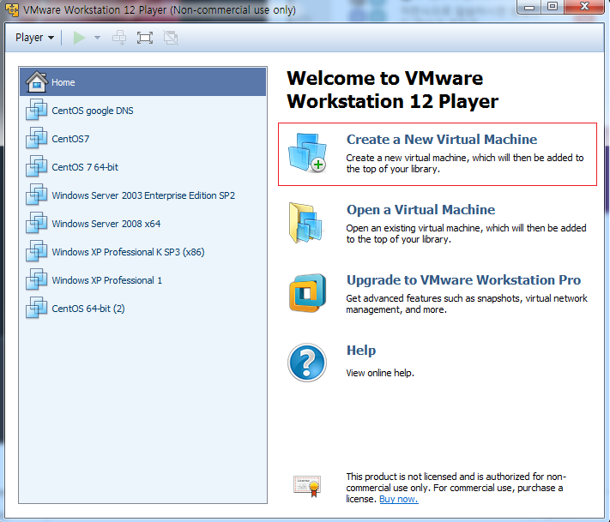610x522 pixels.
Task: Maximize the VMware Player window
Action: 553,7
